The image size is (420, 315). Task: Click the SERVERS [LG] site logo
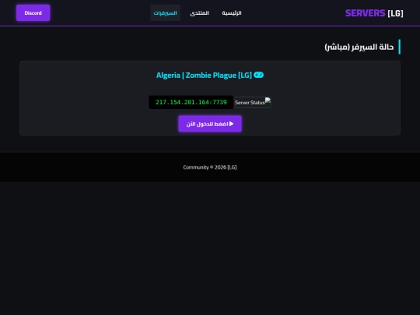click(374, 13)
